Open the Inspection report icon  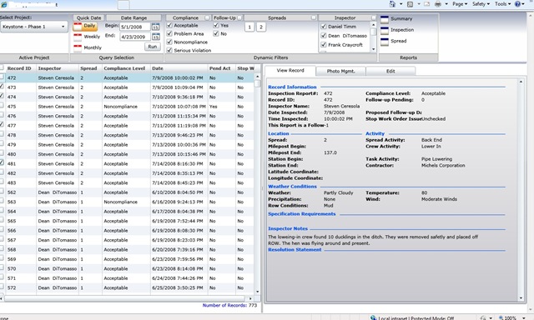[x=385, y=31]
